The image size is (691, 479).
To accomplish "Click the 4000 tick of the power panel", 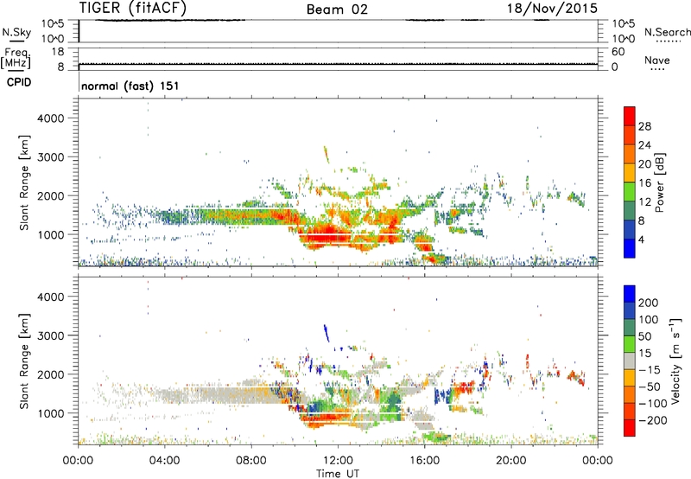I will [x=50, y=118].
